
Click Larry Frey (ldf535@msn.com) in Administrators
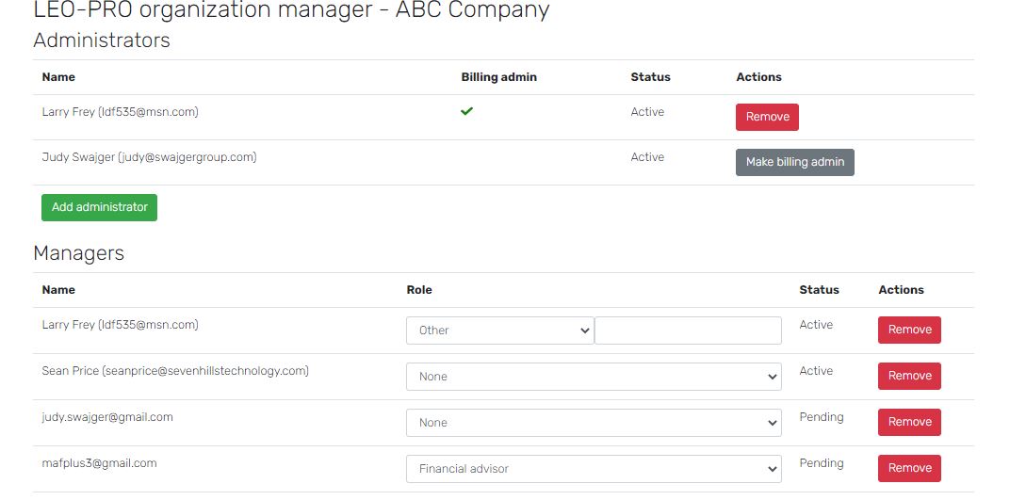pos(120,112)
